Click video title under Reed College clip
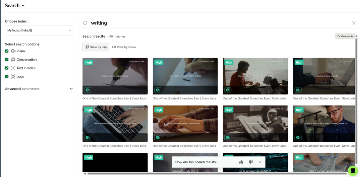This screenshot has height=177, width=360. tap(184, 98)
